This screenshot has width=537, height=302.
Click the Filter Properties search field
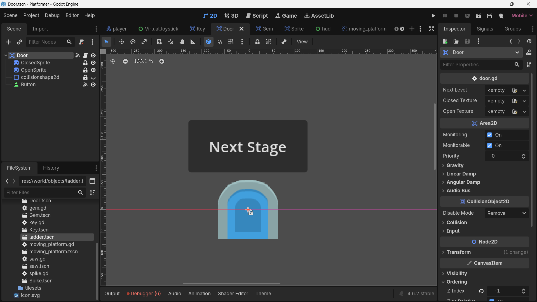coord(481,65)
